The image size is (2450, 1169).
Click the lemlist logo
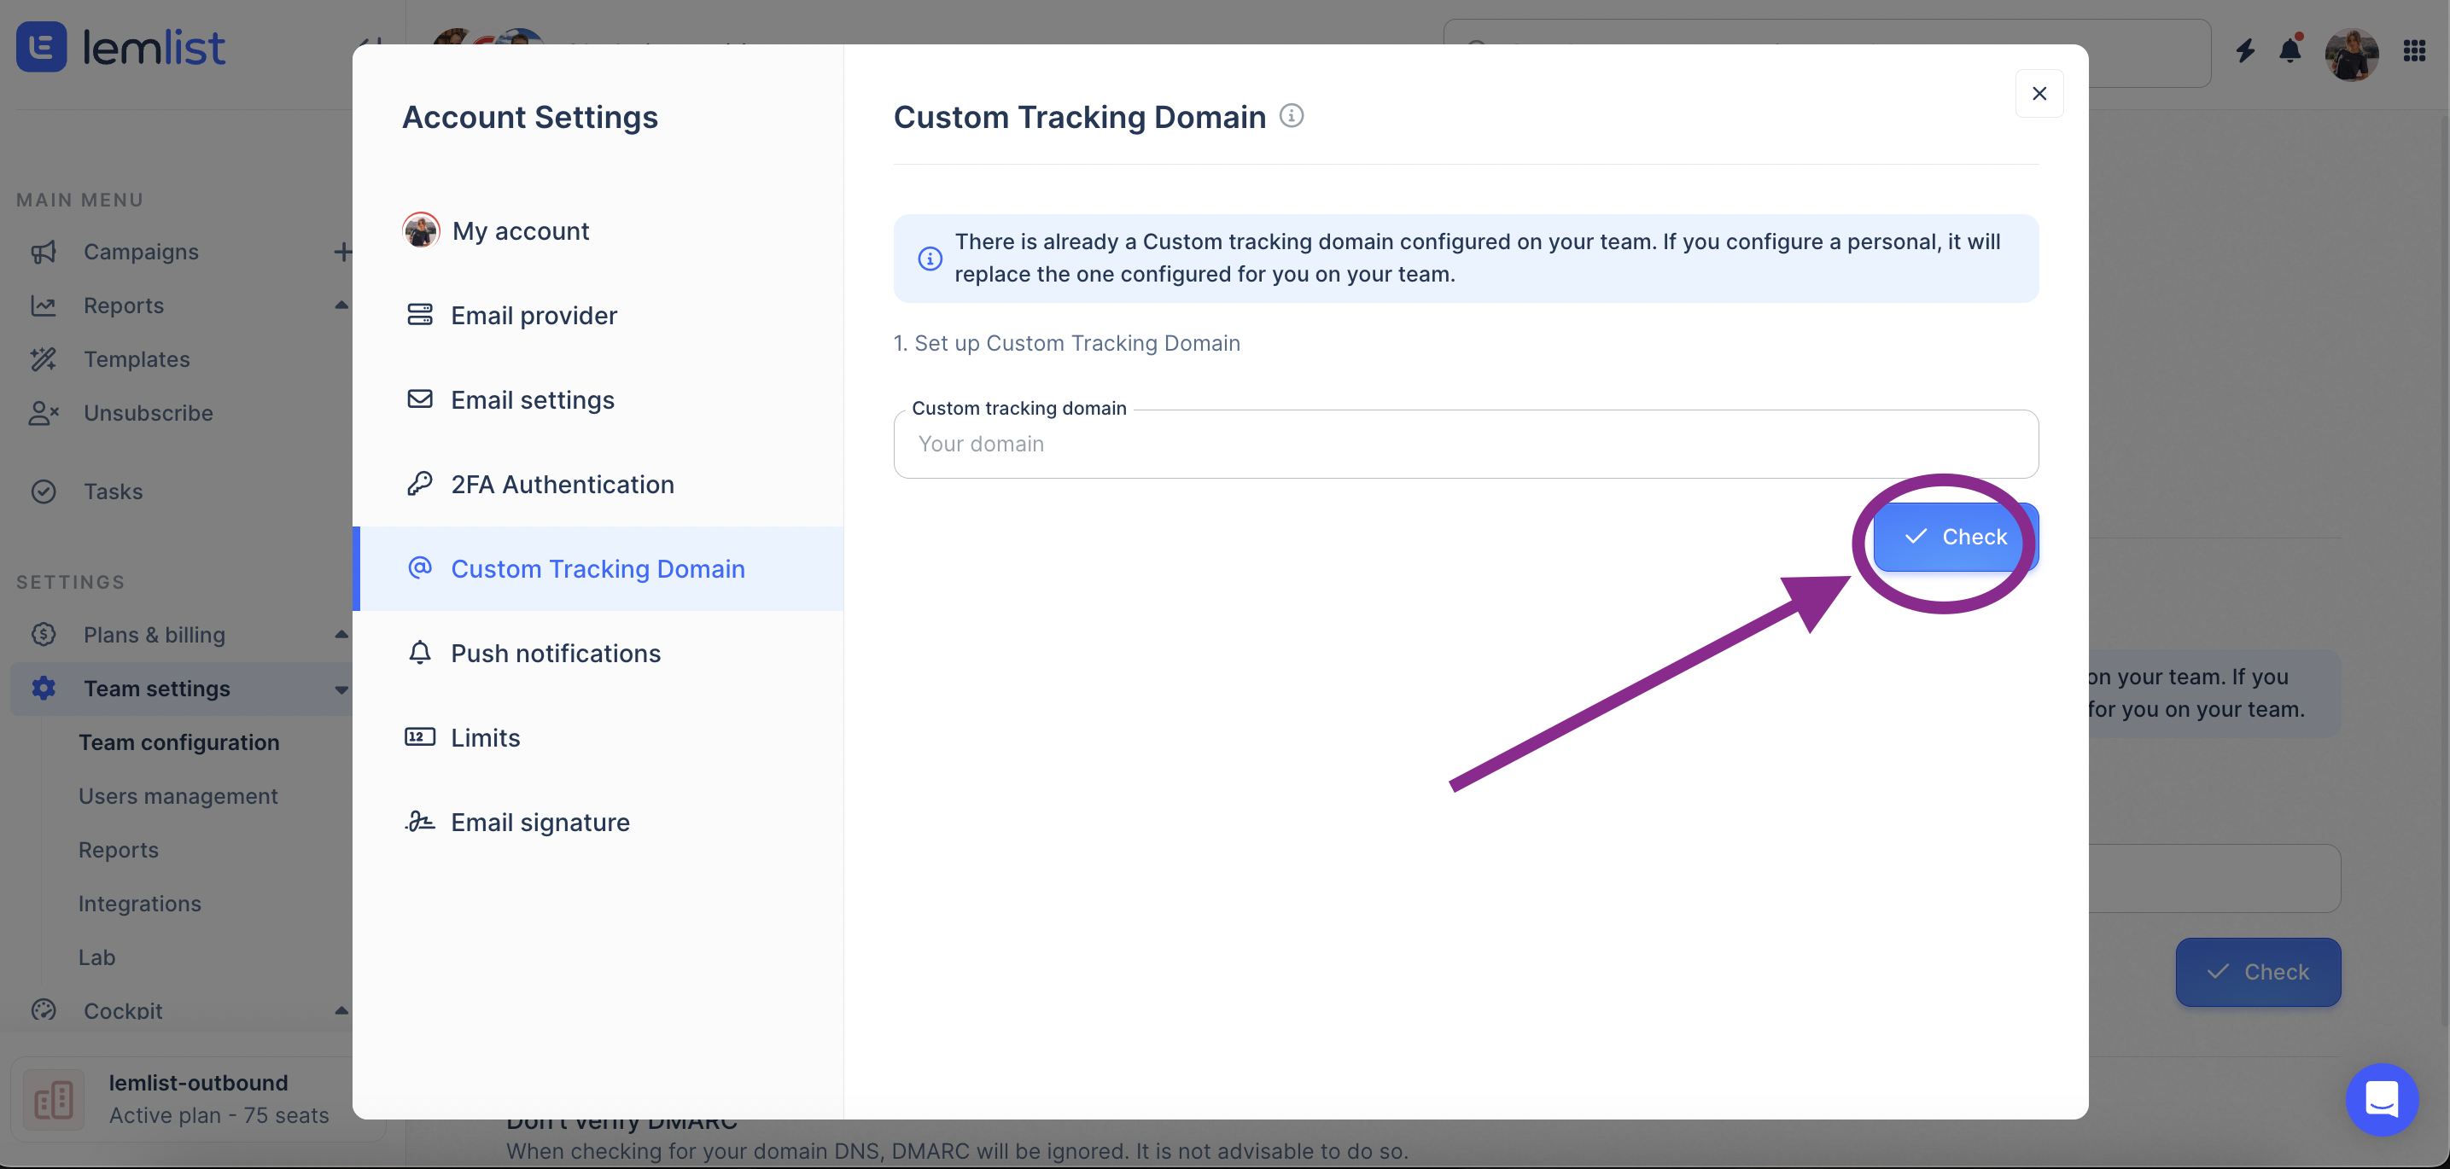[x=120, y=47]
